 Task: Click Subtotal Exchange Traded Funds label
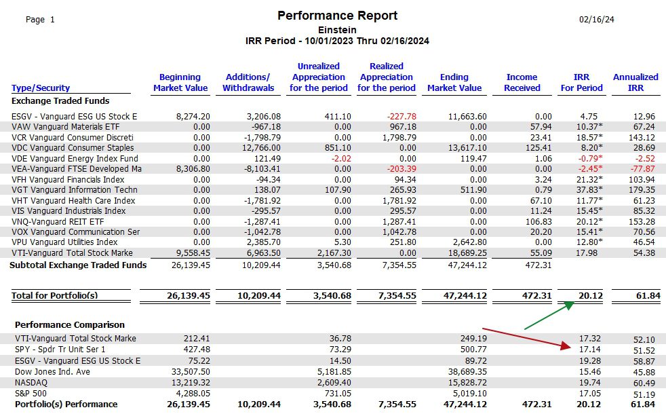click(78, 265)
